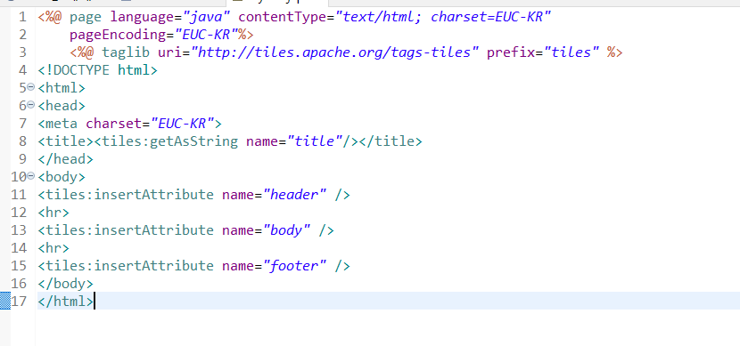Place cursor in the "java" language value

(206, 18)
